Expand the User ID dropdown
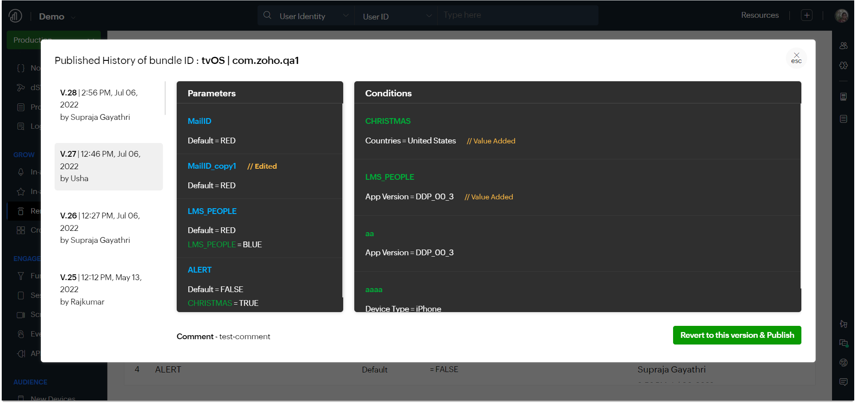856x404 pixels. 396,16
